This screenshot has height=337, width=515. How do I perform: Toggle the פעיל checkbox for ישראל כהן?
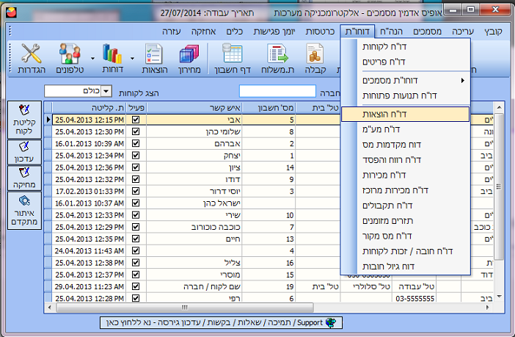coord(136,203)
